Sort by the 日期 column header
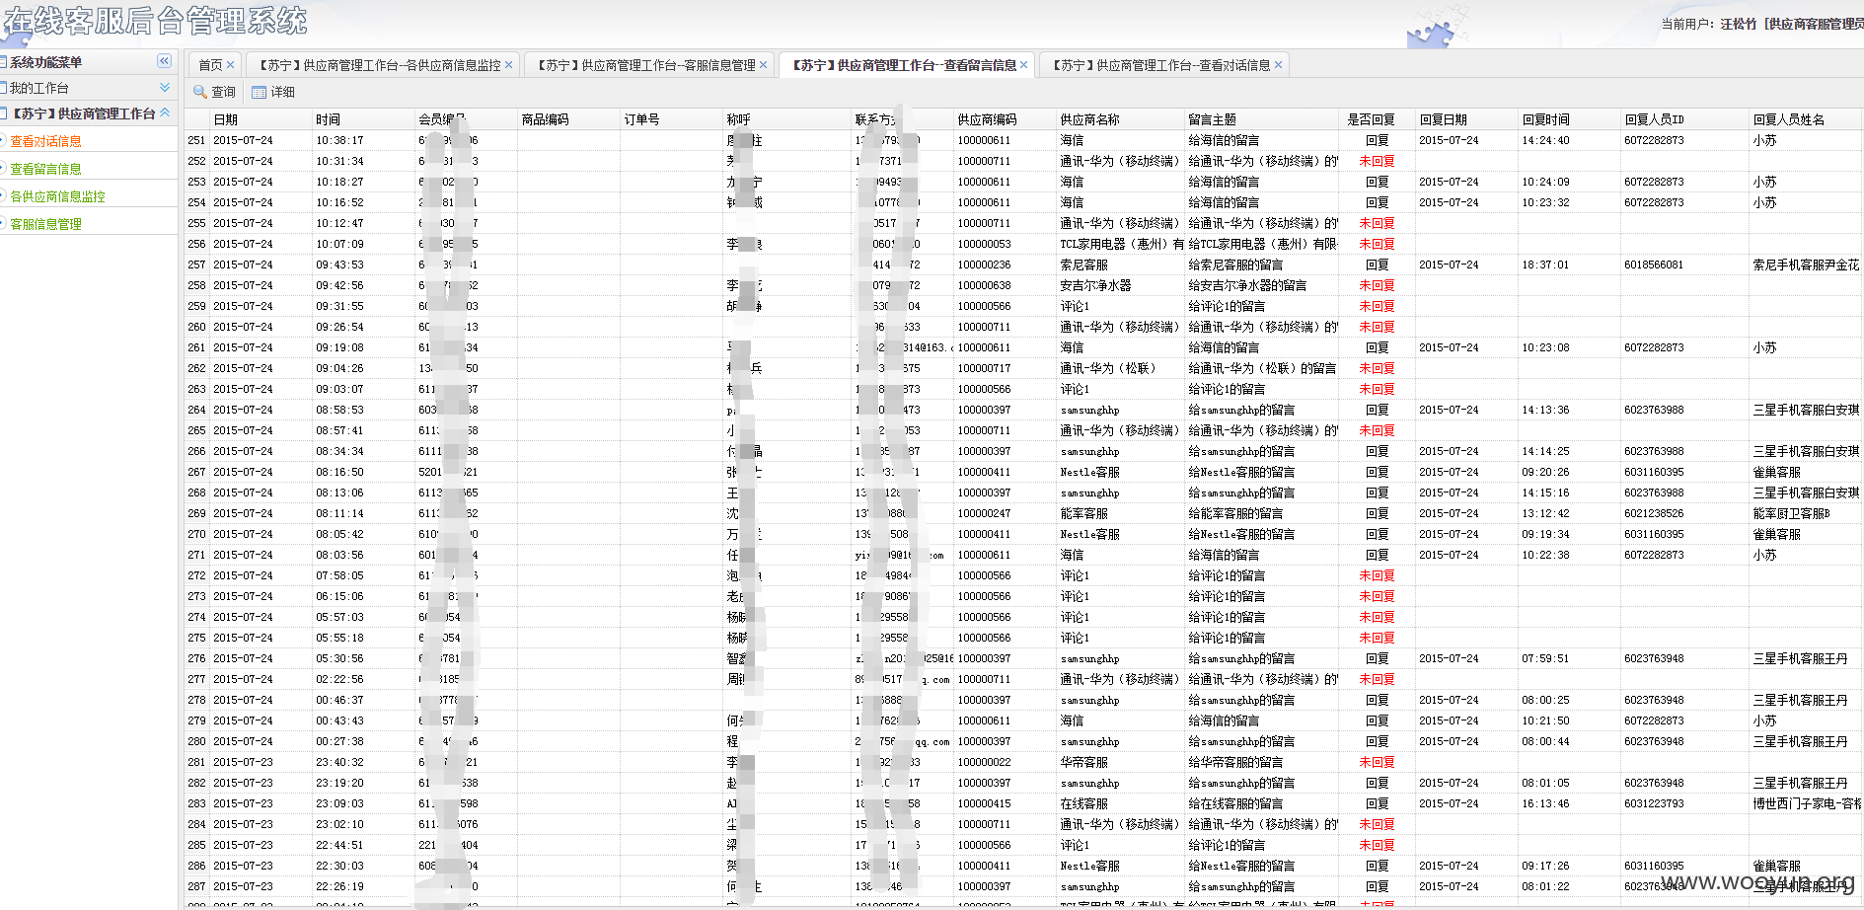1864x910 pixels. [261, 119]
